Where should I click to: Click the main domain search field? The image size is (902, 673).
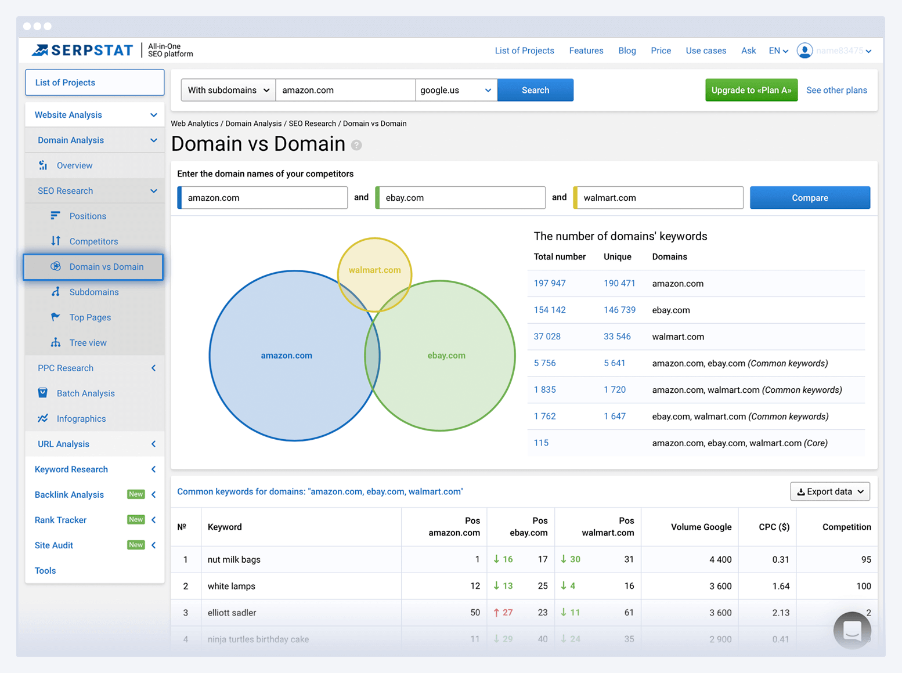(x=345, y=90)
